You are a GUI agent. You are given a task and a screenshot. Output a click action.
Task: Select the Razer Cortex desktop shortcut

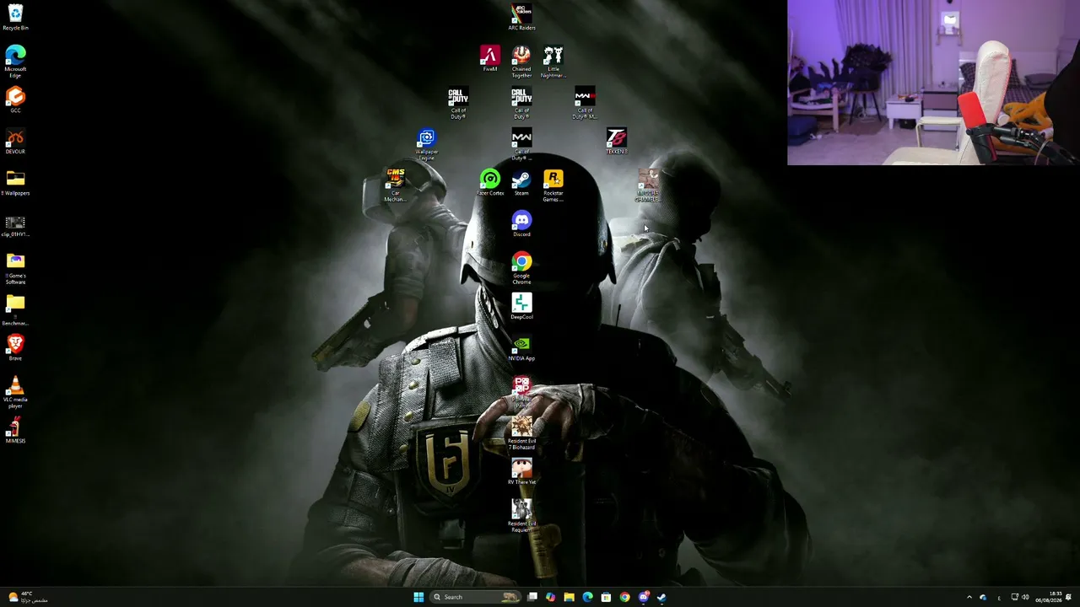pos(489,182)
